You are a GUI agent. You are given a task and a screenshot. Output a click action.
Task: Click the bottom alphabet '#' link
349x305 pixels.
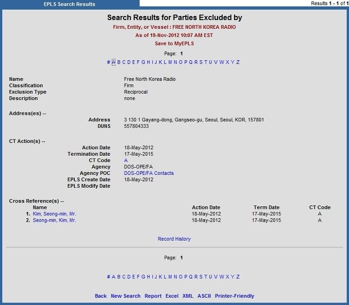pyautogui.click(x=108, y=277)
